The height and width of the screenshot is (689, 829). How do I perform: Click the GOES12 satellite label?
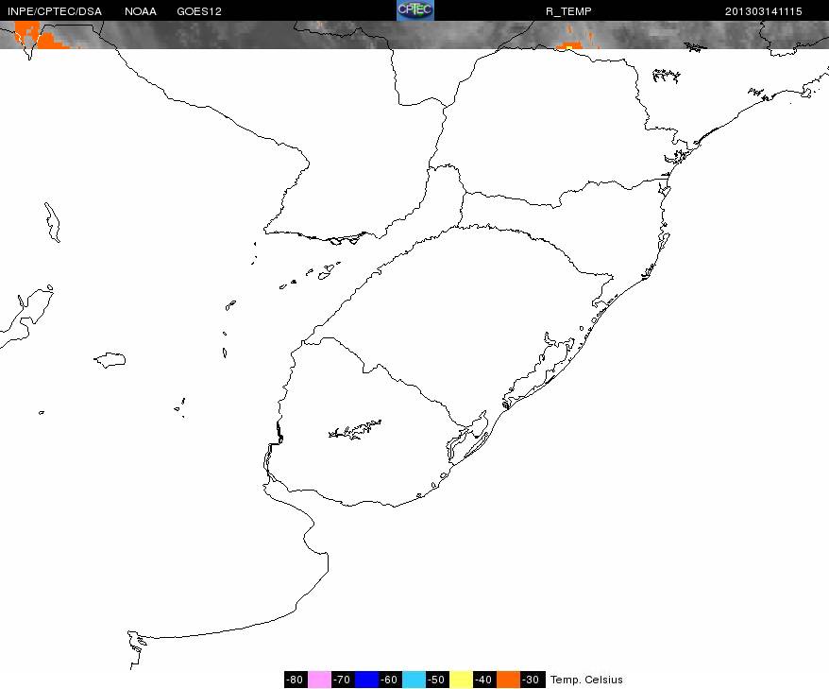point(199,11)
